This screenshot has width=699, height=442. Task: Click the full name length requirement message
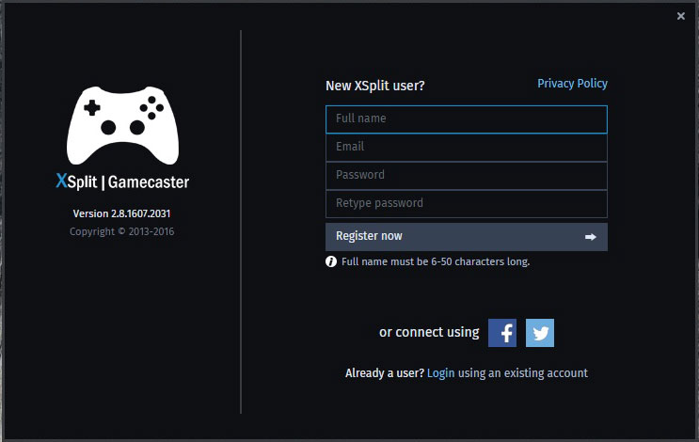tap(436, 261)
